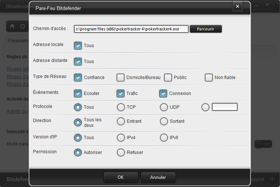This screenshot has width=280, height=187.
Task: Toggle the Connexion event checkbox
Action: point(163,93)
